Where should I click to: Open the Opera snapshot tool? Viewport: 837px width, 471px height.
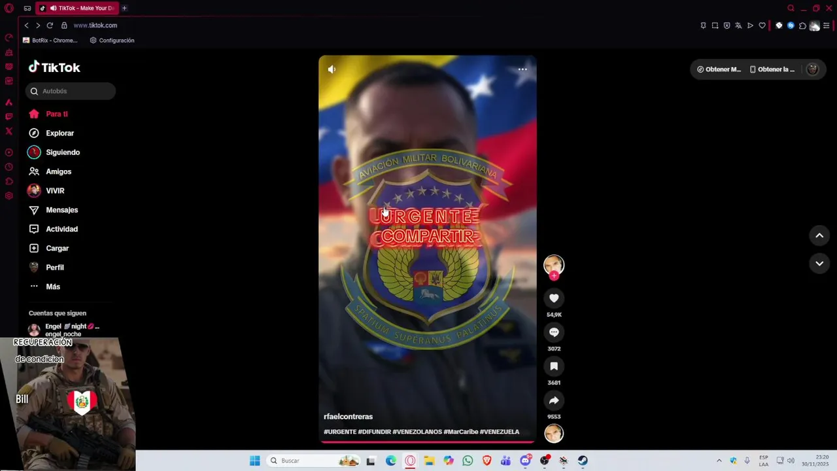tap(715, 26)
